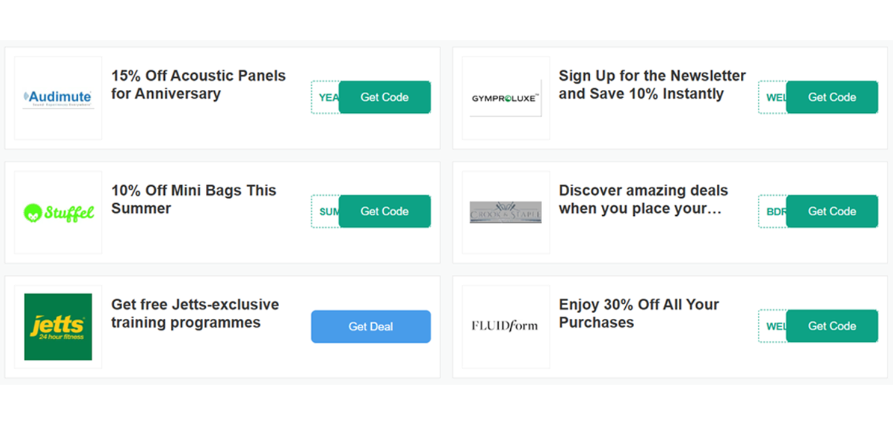
Task: Click Get Code for Stuffel mini bags
Action: (x=384, y=212)
